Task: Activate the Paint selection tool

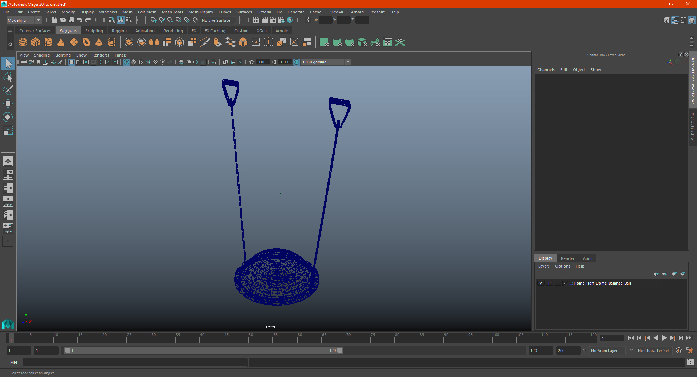Action: [x=8, y=90]
